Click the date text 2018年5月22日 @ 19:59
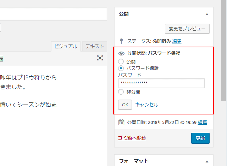227x166 pixels. coord(172,122)
